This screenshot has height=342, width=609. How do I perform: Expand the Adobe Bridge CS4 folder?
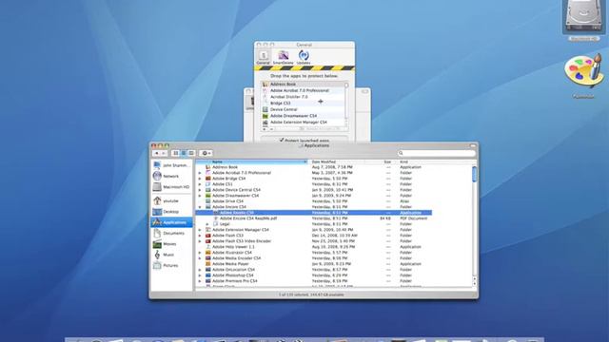tap(200, 179)
